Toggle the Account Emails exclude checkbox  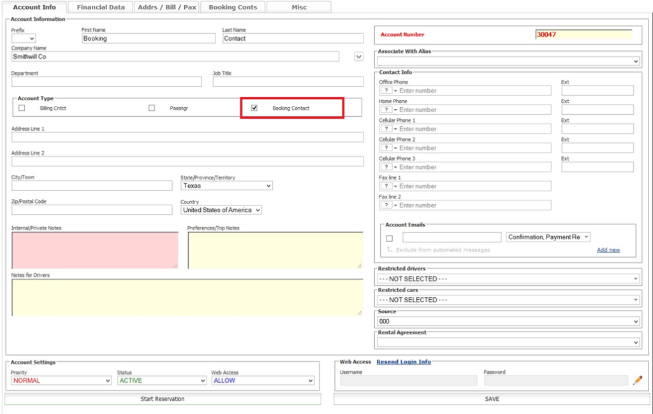pyautogui.click(x=390, y=238)
